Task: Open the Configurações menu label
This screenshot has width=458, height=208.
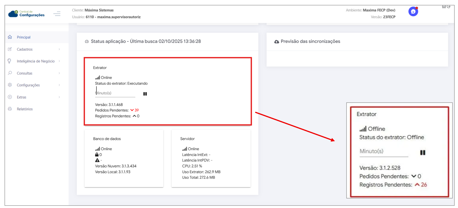Action: [28, 85]
